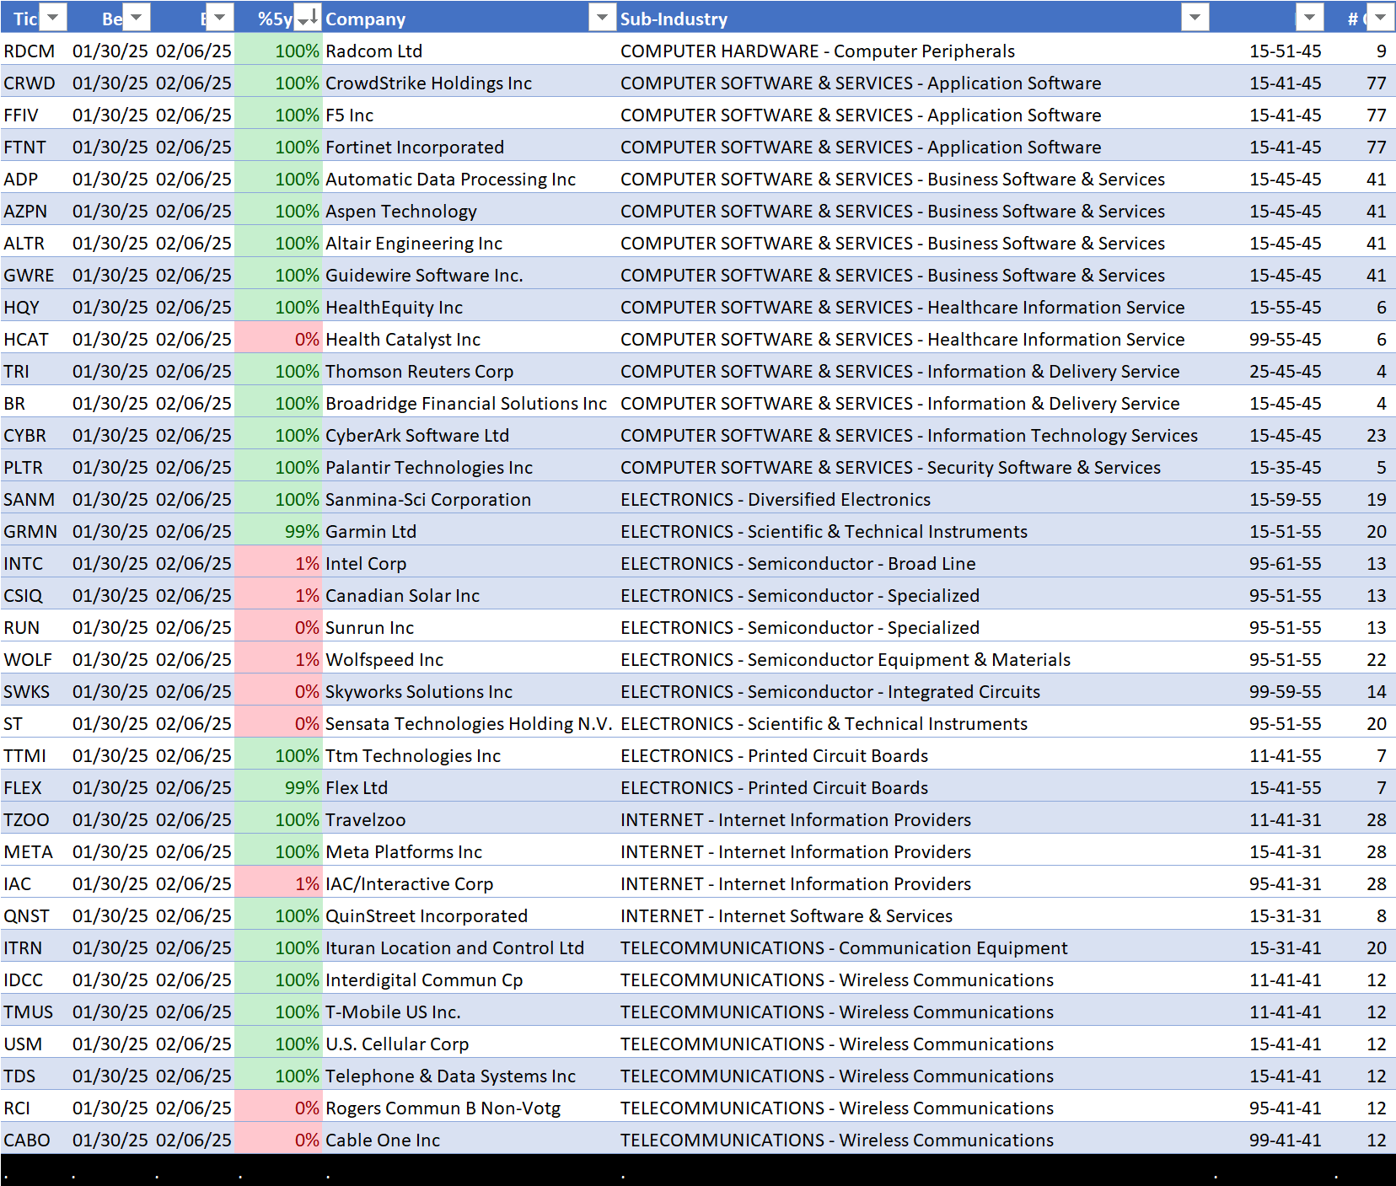Viewport: 1396px width, 1186px height.
Task: Click the QuinStreet Incorporated cell
Action: (x=470, y=915)
